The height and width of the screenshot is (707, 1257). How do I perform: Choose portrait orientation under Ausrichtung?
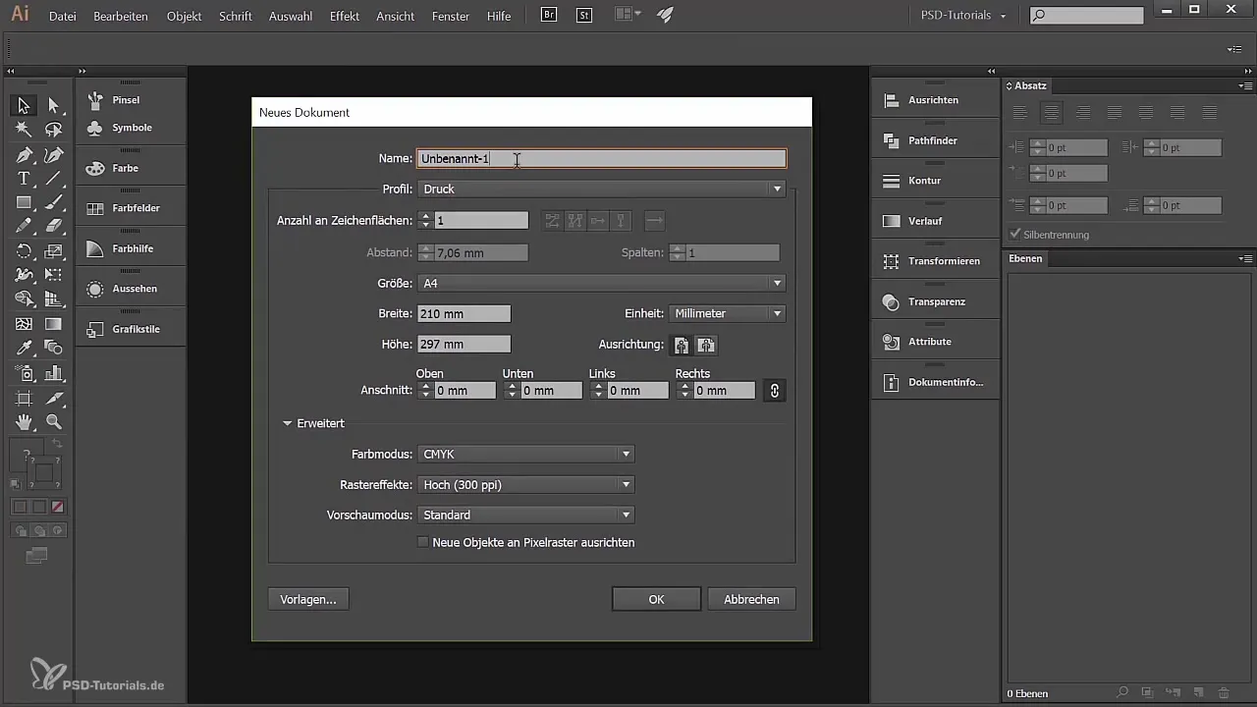pyautogui.click(x=682, y=345)
